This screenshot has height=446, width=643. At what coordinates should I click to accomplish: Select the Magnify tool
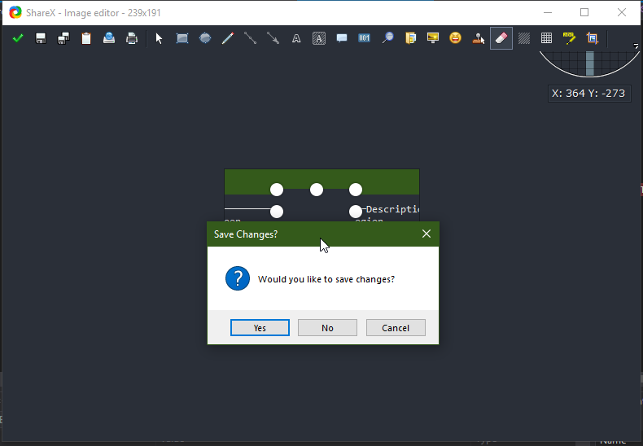(387, 38)
